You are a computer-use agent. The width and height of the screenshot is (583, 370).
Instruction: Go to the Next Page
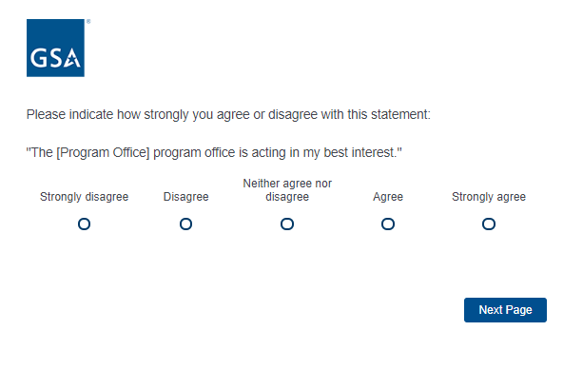(505, 310)
